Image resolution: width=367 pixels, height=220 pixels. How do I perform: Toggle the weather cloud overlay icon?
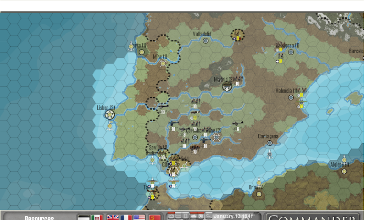[171, 216]
